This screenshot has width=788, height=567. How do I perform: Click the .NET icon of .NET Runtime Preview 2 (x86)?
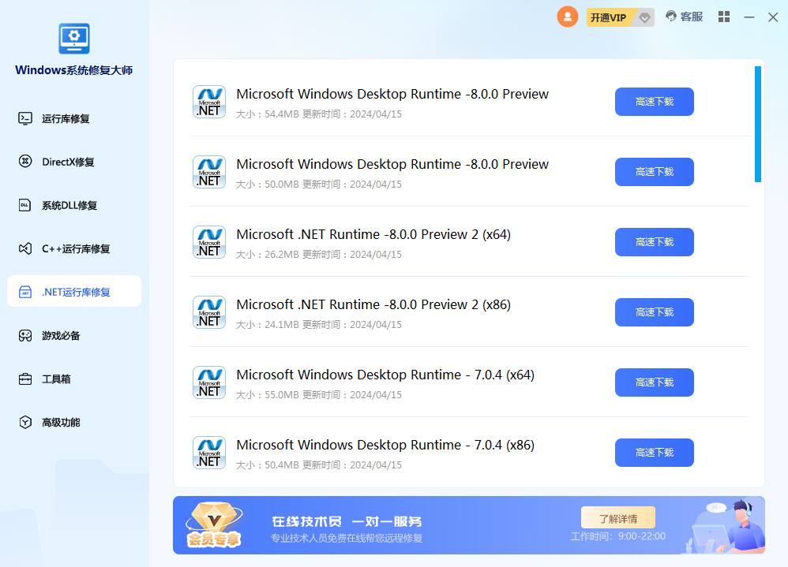click(209, 312)
